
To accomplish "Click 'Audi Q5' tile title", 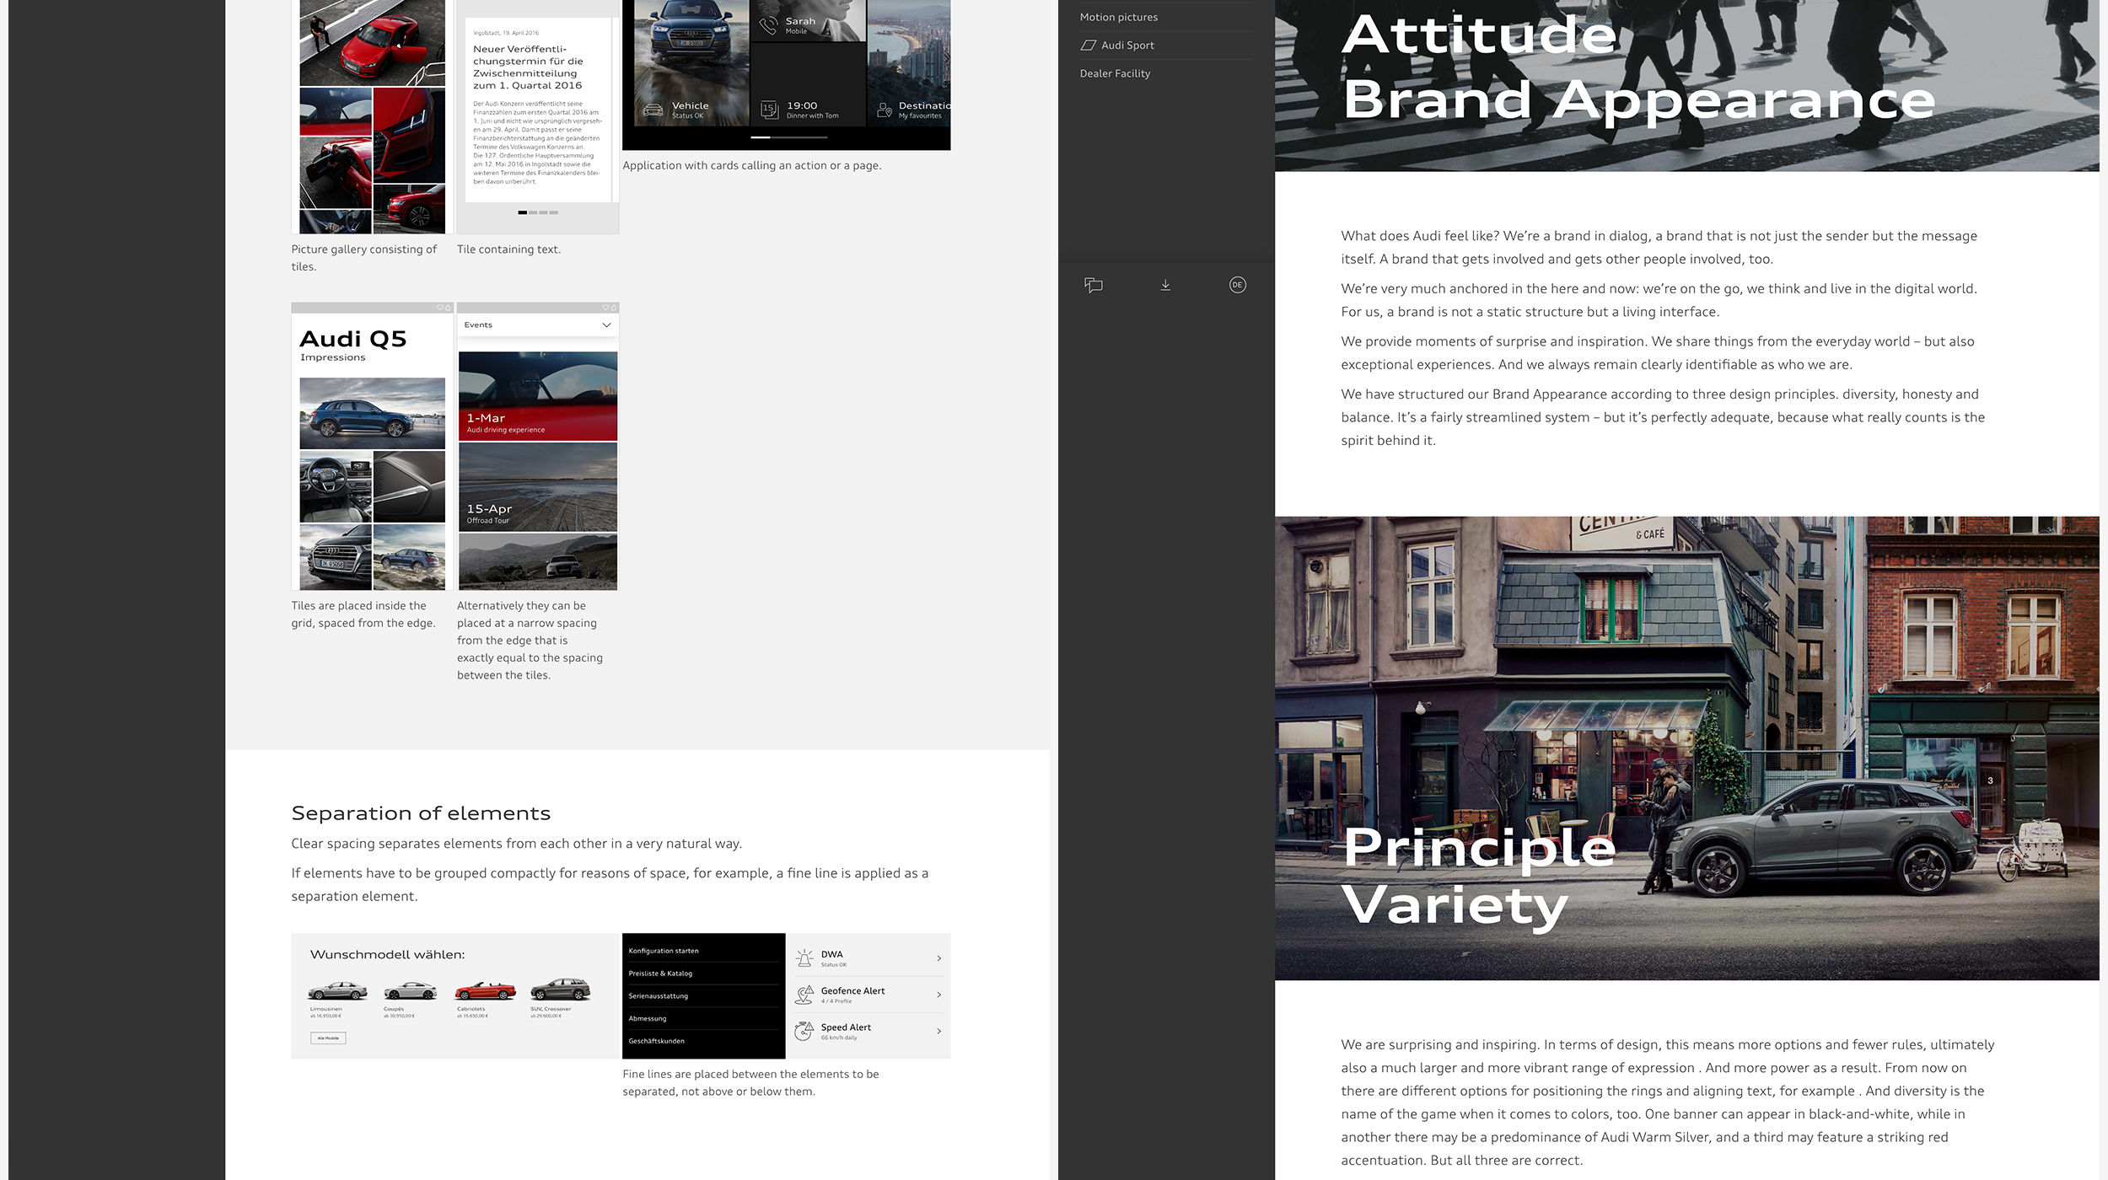I will [353, 339].
